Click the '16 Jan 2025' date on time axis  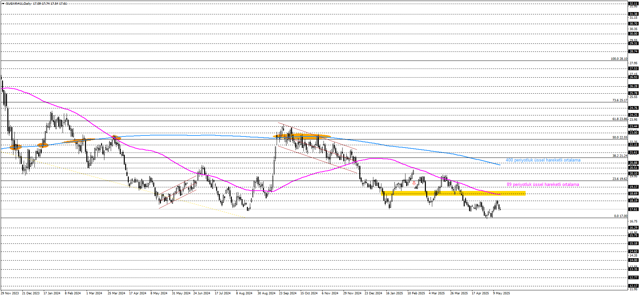pyautogui.click(x=394, y=293)
